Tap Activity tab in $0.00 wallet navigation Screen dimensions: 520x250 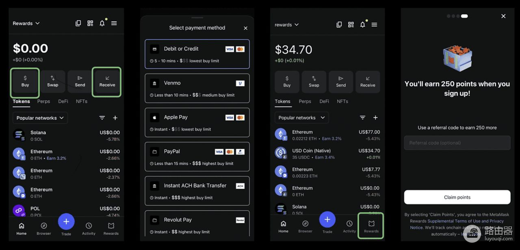coord(89,229)
